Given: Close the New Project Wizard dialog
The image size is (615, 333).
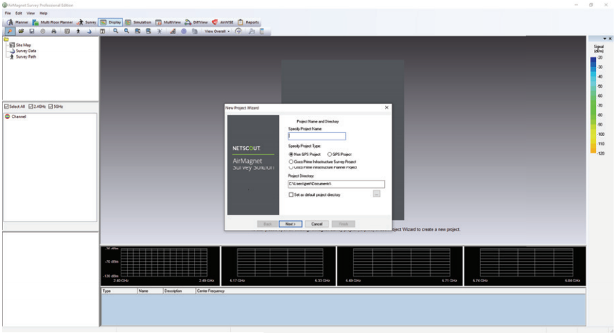Looking at the screenshot, I should tap(387, 107).
